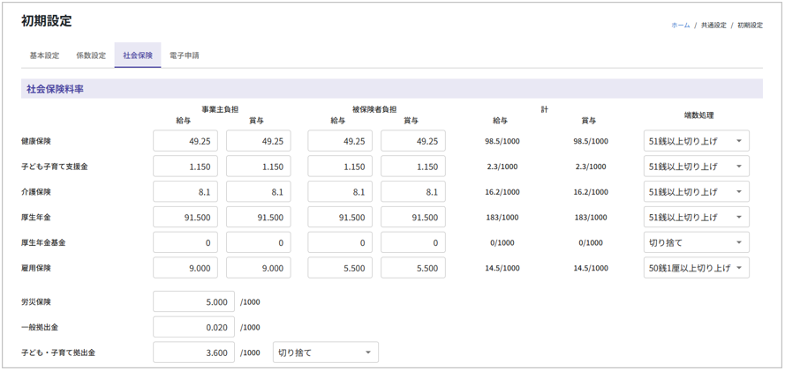Click 雇用保険 insured salary rate field
Screen dimensions: 785x371
pos(340,268)
